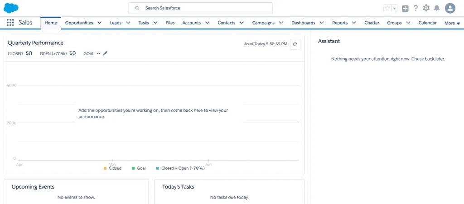Click the Sales app name label
This screenshot has width=464, height=204.
tap(25, 23)
